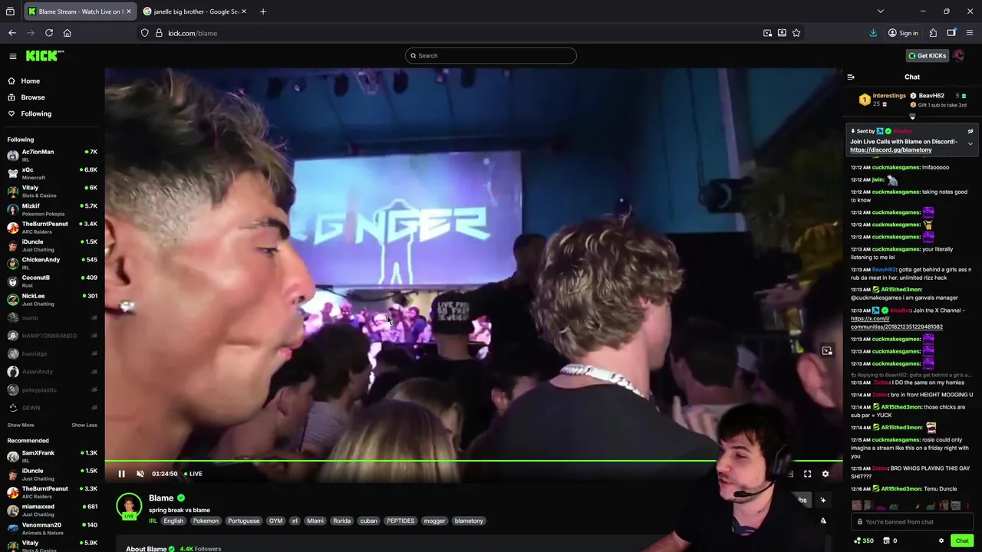982x552 pixels.
Task: Click the Kick logo in the header
Action: pos(44,55)
